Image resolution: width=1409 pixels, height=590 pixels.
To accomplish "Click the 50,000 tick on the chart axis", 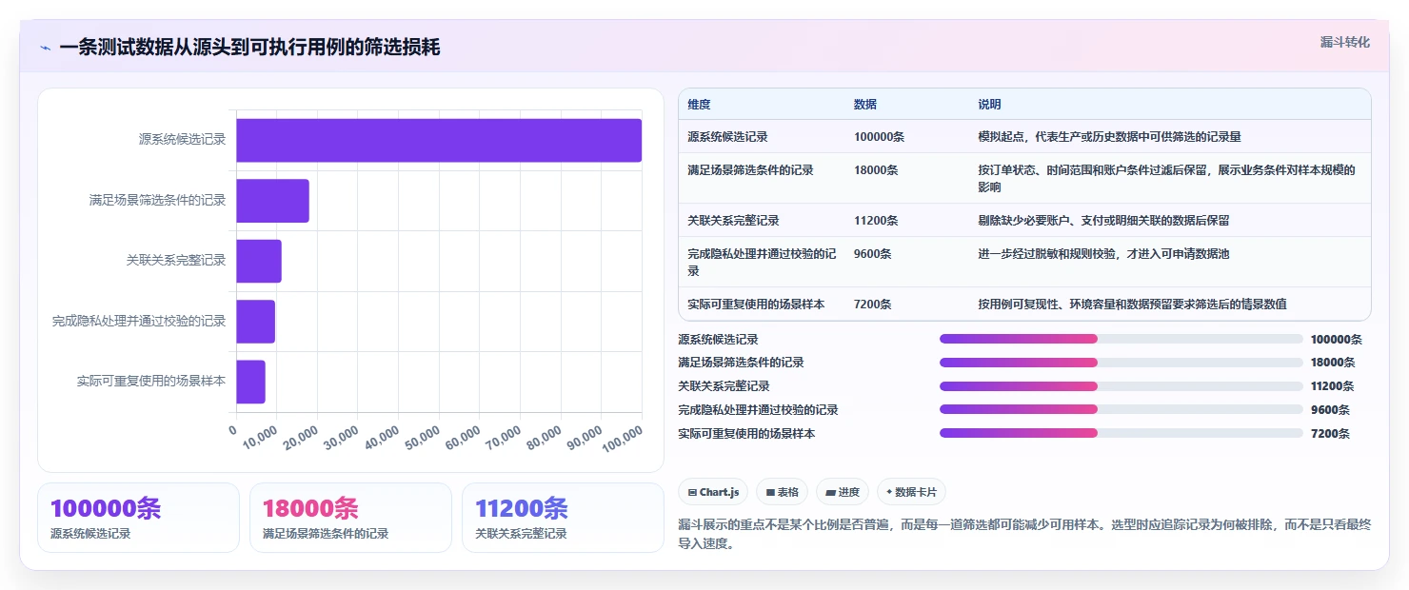I will (x=422, y=439).
